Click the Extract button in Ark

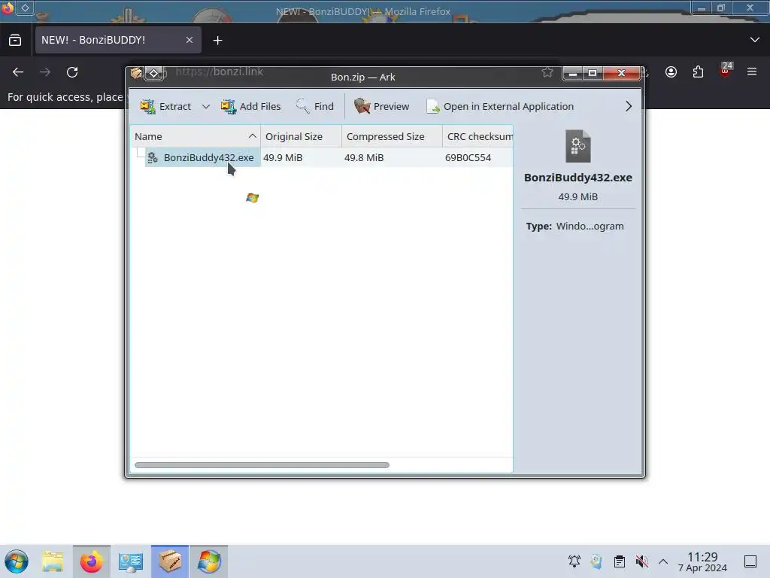165,106
